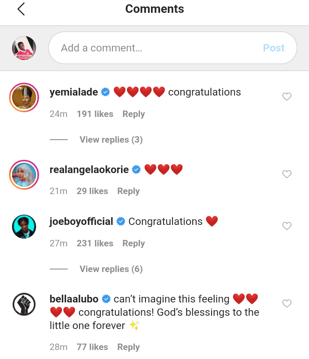Tap the heart on realangelaokorie's comment
This screenshot has height=359, width=309.
pyautogui.click(x=287, y=174)
